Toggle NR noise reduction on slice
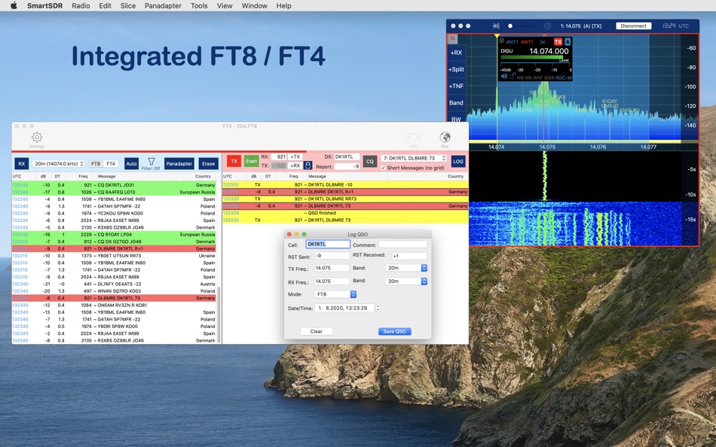Image resolution: width=716 pixels, height=447 pixels. [x=528, y=78]
